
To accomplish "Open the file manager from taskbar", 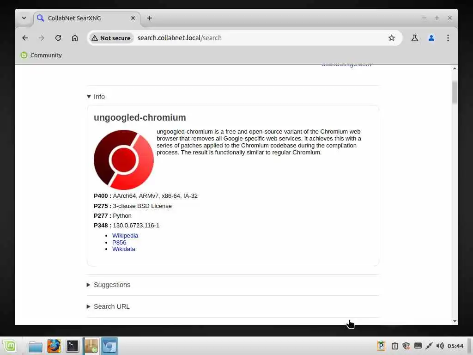I will (x=35, y=346).
